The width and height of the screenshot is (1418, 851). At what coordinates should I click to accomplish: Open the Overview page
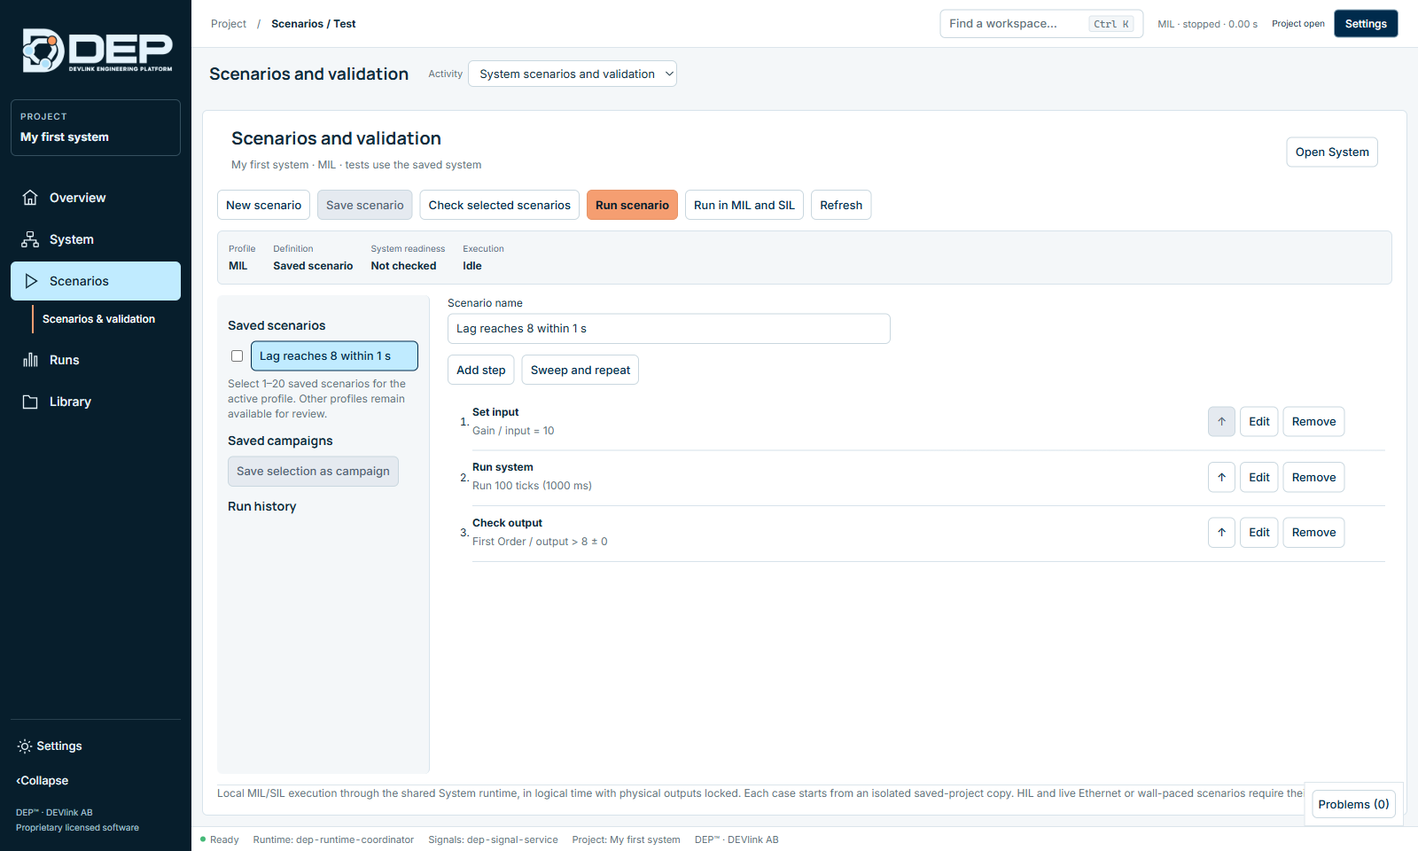96,198
